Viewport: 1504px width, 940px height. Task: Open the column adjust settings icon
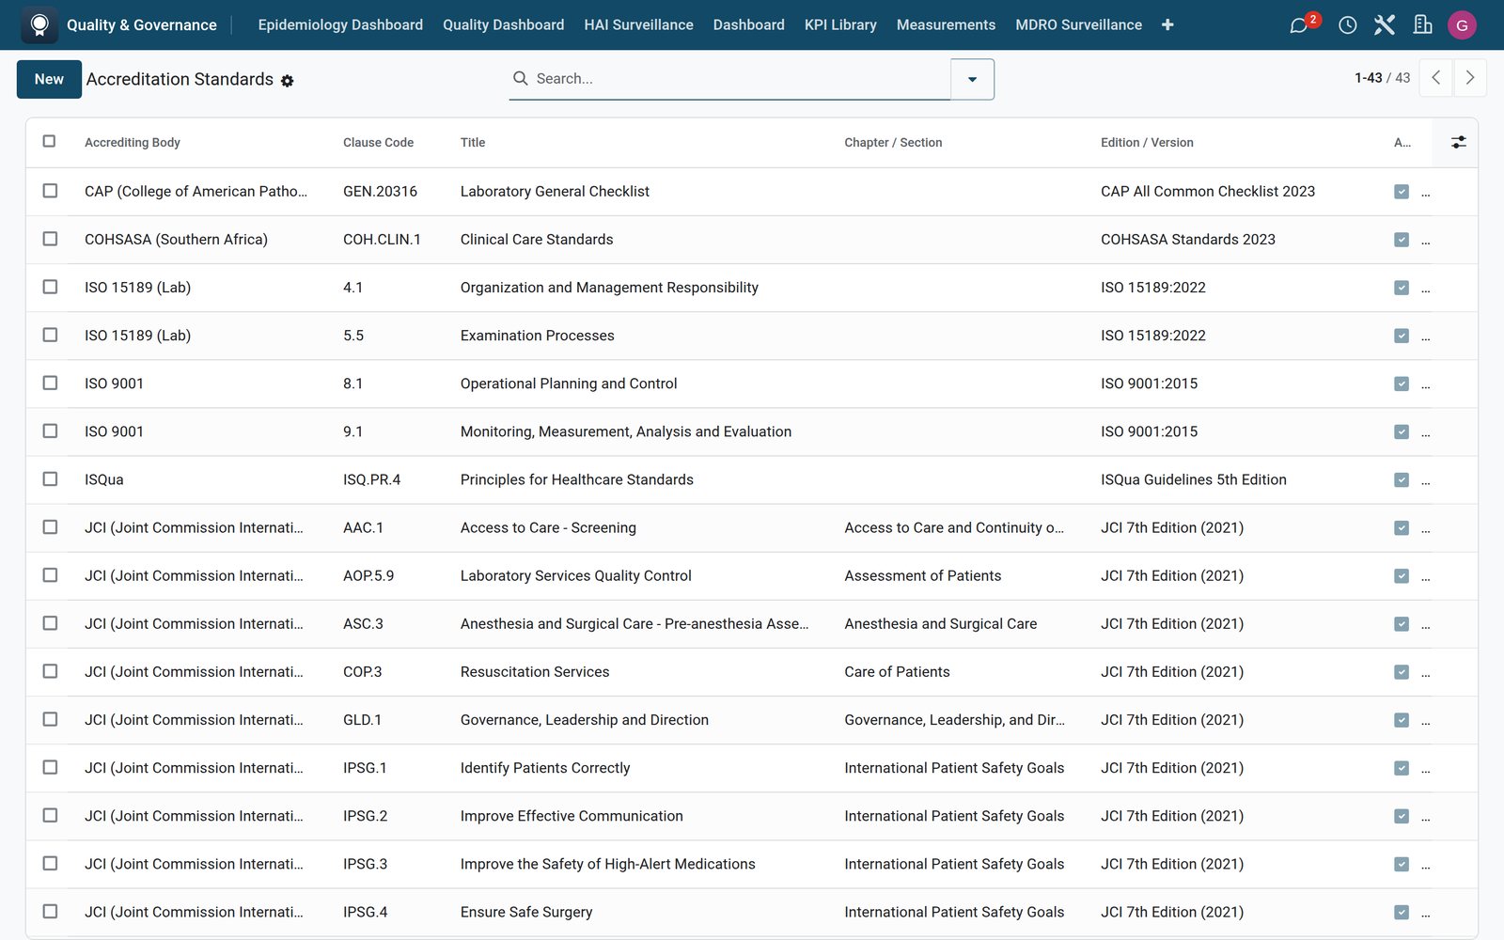tap(1458, 142)
